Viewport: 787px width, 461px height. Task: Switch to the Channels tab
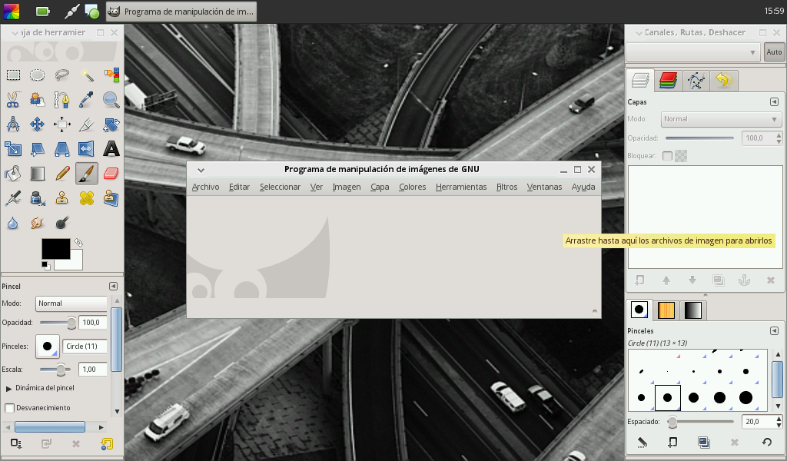(x=668, y=80)
